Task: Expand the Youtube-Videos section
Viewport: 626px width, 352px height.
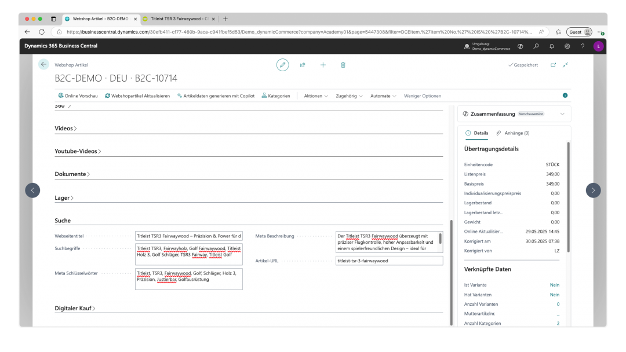Action: click(78, 151)
